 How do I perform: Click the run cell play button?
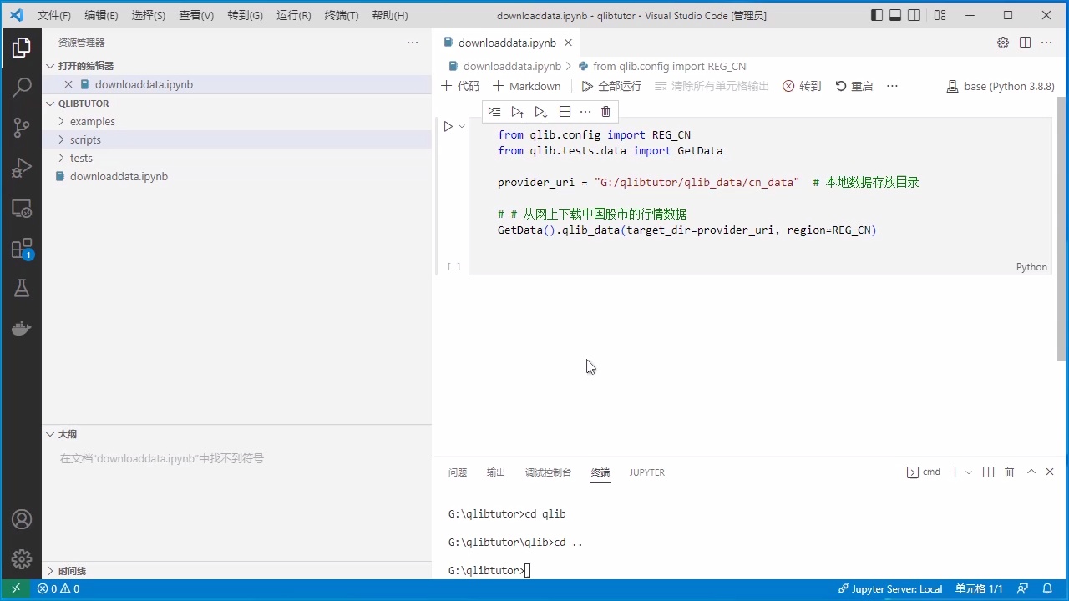click(448, 127)
